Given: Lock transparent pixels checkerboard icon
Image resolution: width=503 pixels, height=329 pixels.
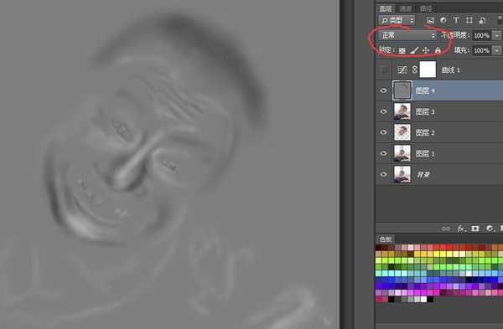Looking at the screenshot, I should (x=402, y=50).
